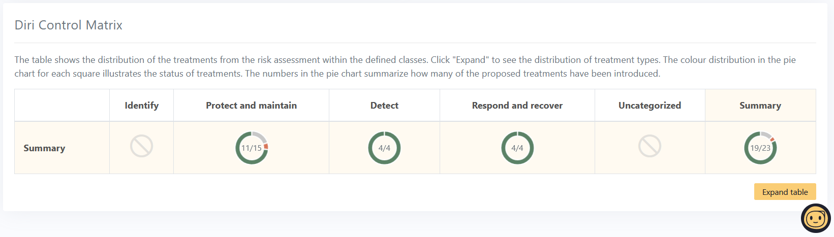Select the Detect column header

tap(384, 106)
